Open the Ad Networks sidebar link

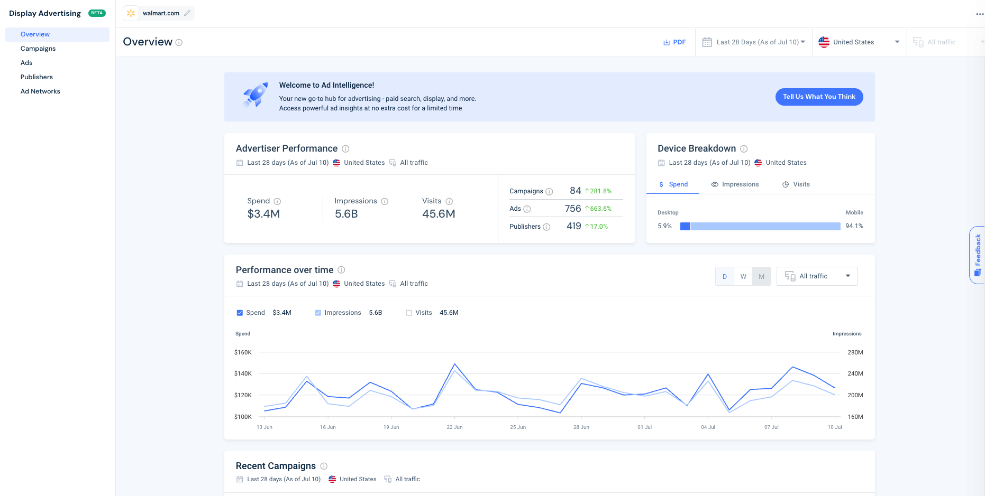point(40,91)
